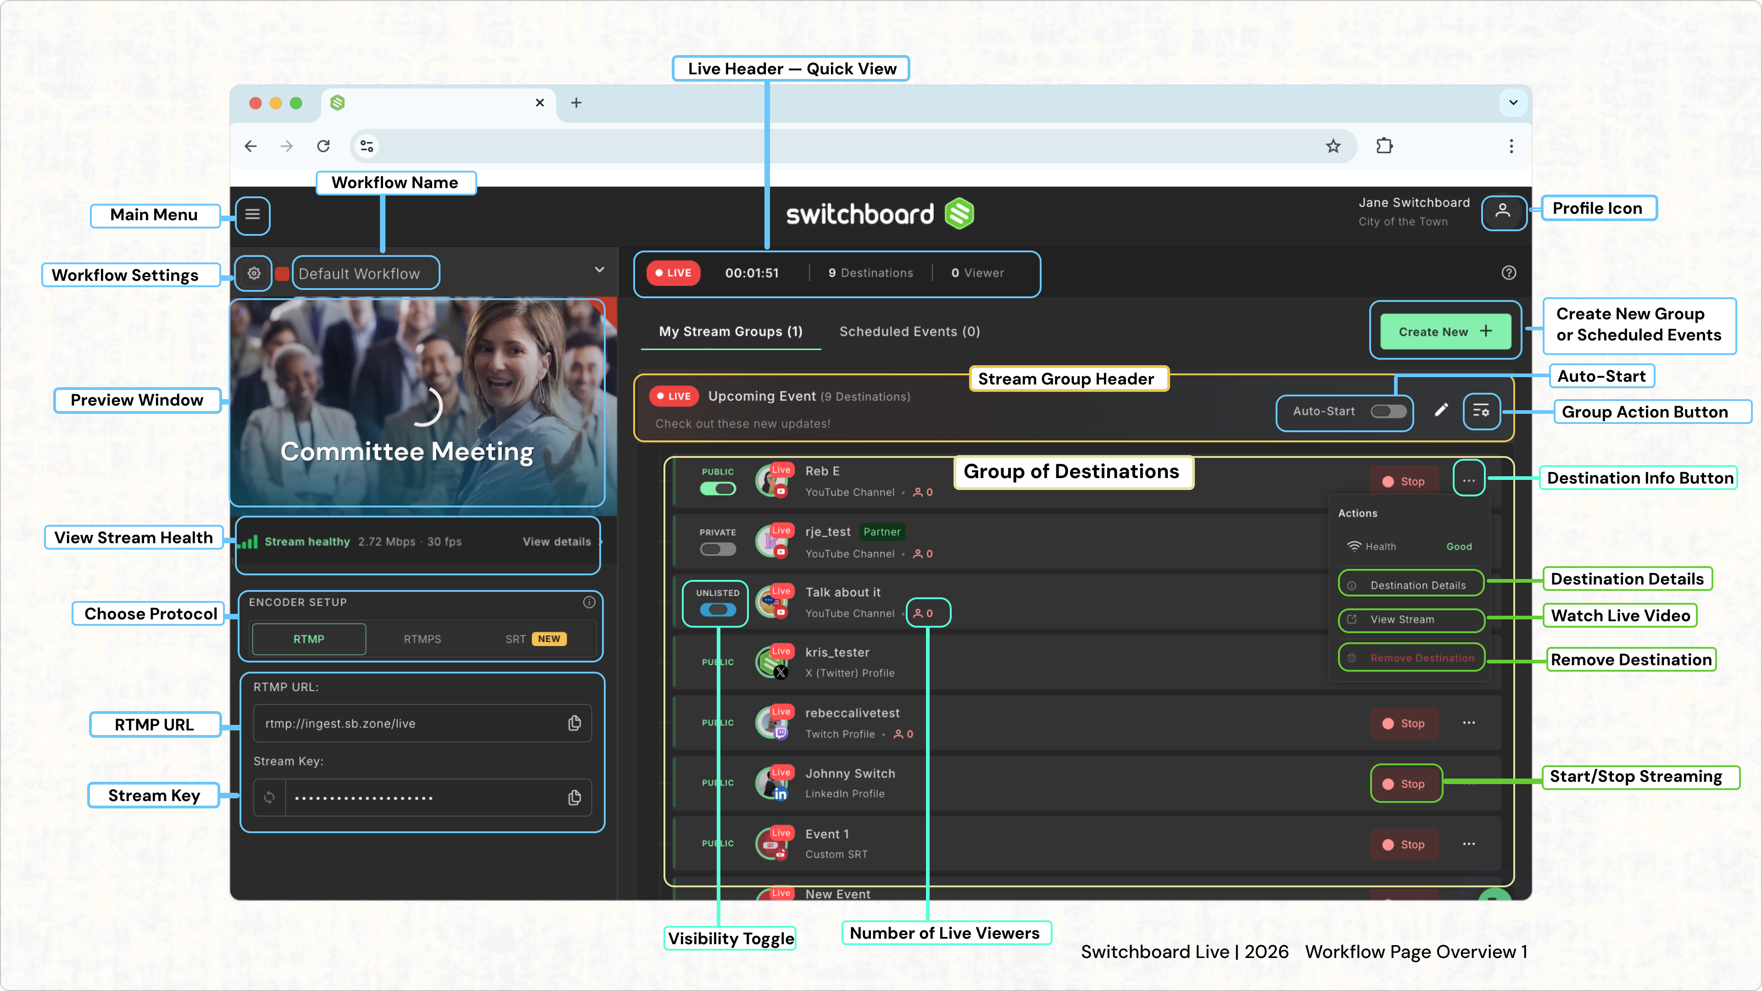The image size is (1762, 991).
Task: Switch to My Stream Groups tab
Action: [x=730, y=332]
